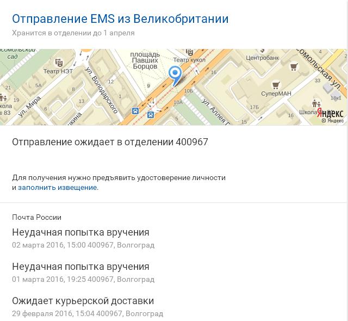Click the shopping cart icon near Центробанк
This screenshot has height=321, width=348.
pyautogui.click(x=294, y=66)
